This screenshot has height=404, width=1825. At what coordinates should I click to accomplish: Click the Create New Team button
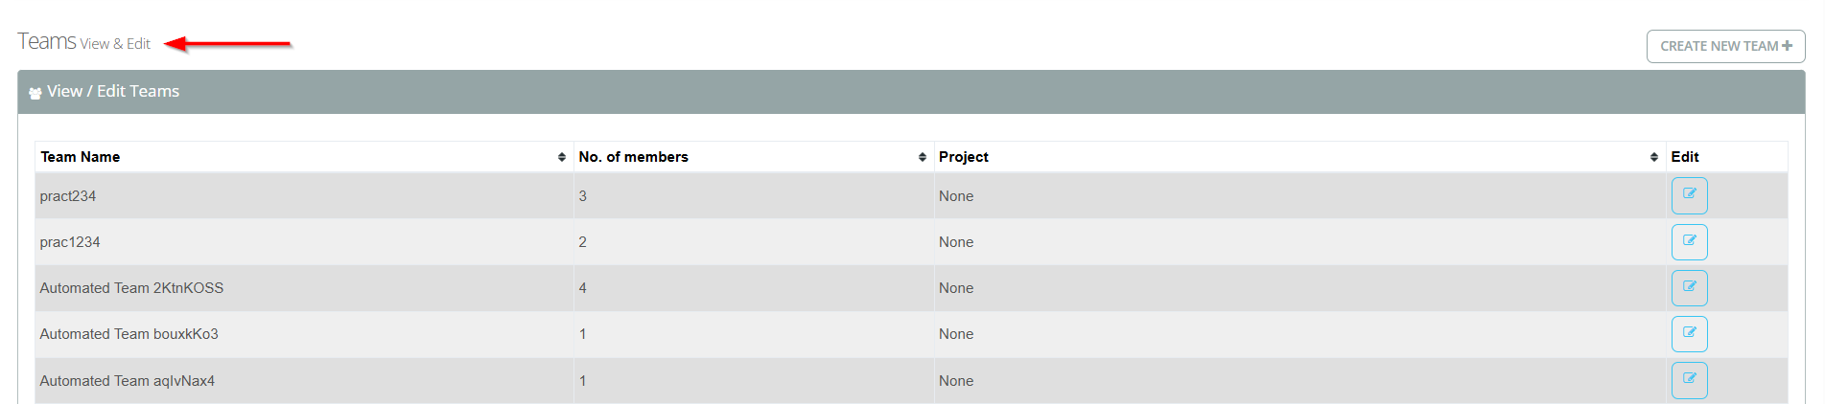click(x=1725, y=46)
